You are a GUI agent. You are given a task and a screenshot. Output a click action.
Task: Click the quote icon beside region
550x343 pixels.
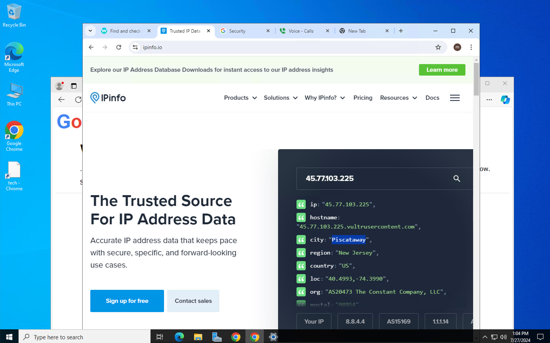point(301,253)
